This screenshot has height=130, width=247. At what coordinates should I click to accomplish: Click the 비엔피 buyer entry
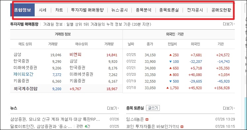point(75,55)
